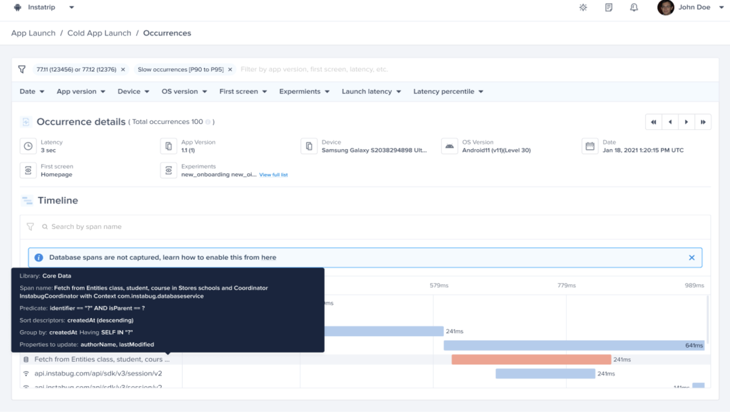Go to App Launch breadcrumb
The height and width of the screenshot is (412, 730).
33,33
